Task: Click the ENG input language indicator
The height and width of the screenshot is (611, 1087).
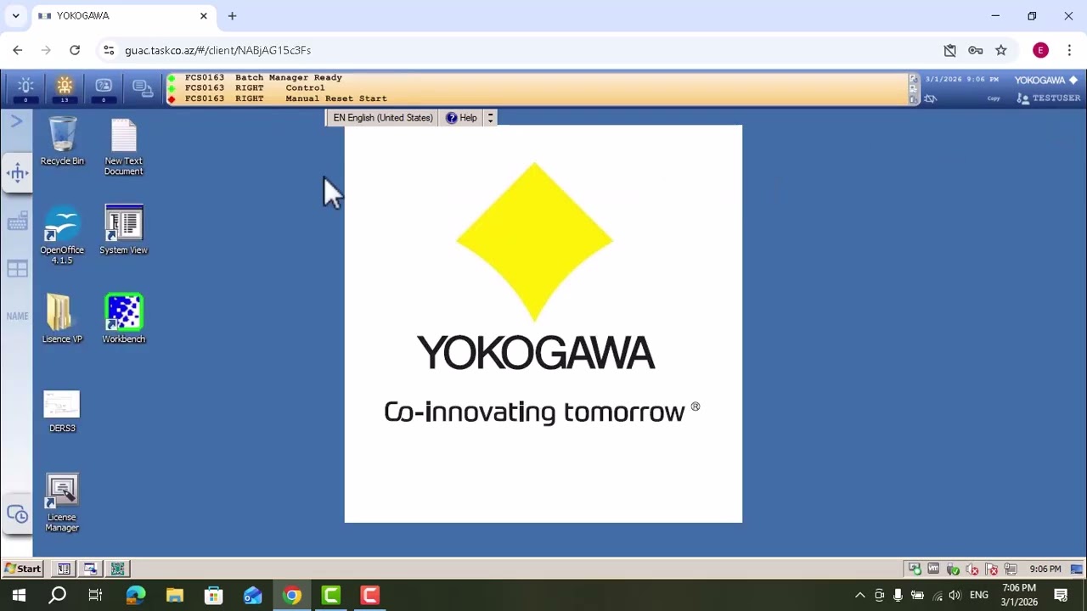Action: [x=979, y=595]
